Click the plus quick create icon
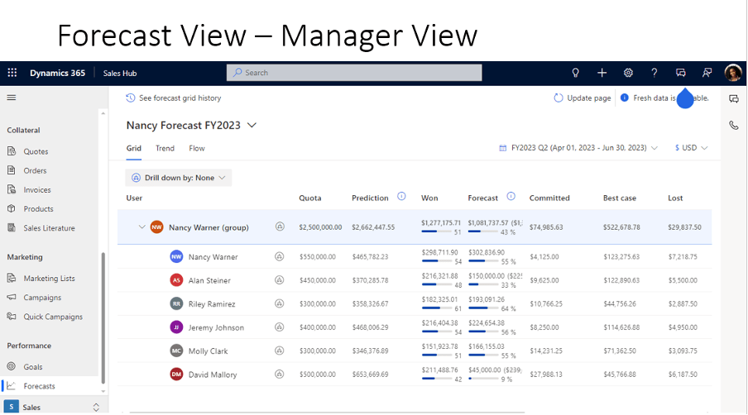Screen dimensions: 748x415 tap(602, 73)
